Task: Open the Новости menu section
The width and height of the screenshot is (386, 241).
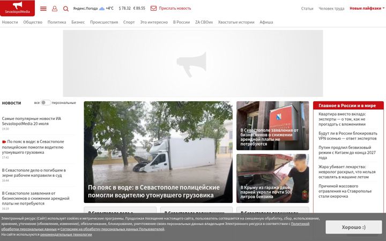Action: (x=10, y=22)
